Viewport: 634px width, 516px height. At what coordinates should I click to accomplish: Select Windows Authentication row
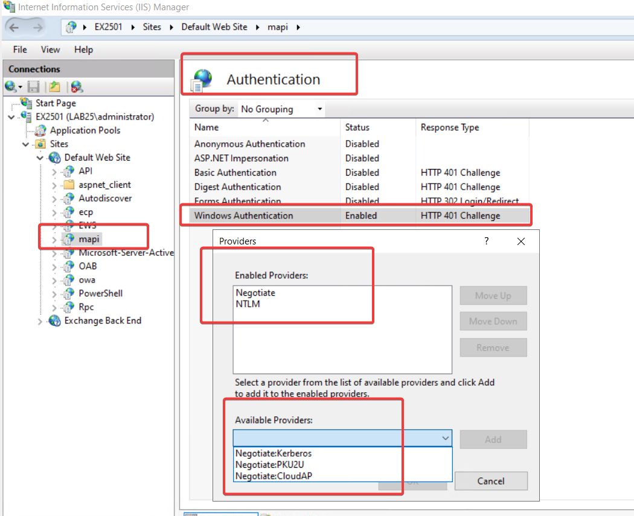pyautogui.click(x=360, y=216)
